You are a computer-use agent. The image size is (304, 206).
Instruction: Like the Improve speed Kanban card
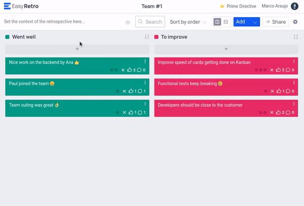[x=278, y=70]
